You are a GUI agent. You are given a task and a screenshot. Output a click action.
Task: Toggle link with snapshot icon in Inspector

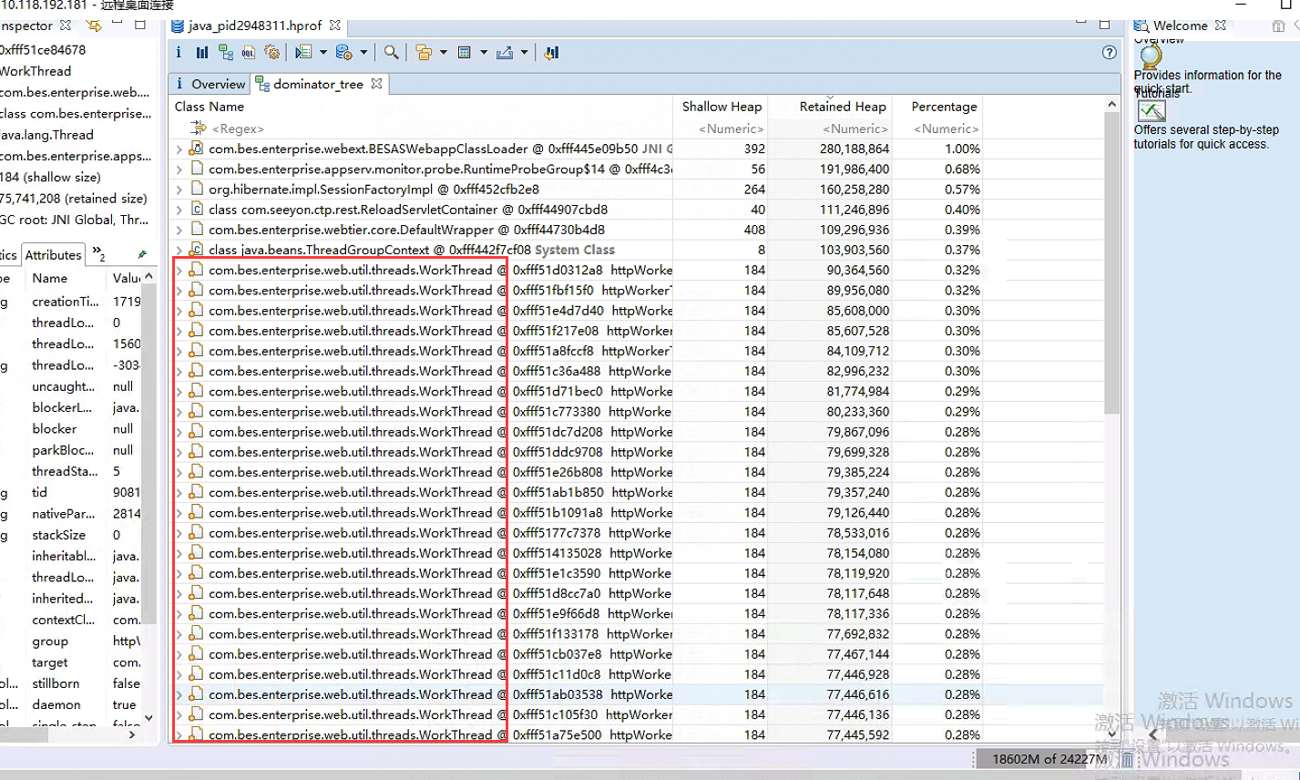click(93, 26)
